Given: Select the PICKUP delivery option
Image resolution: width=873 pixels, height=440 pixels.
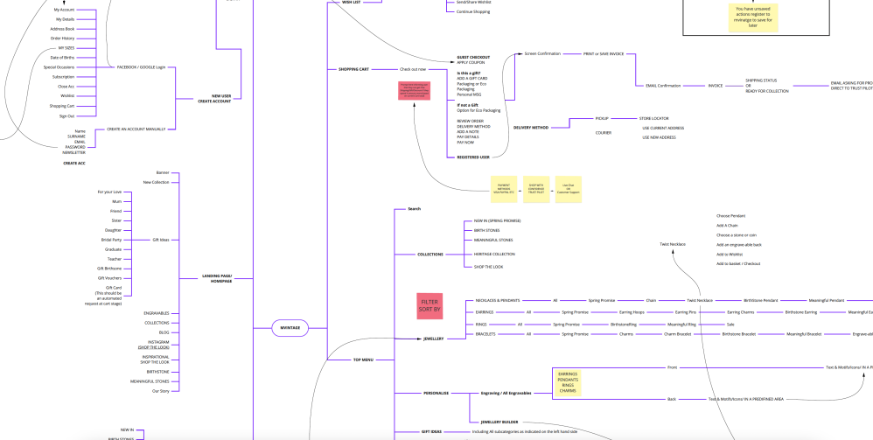Looking at the screenshot, I should click(x=602, y=118).
